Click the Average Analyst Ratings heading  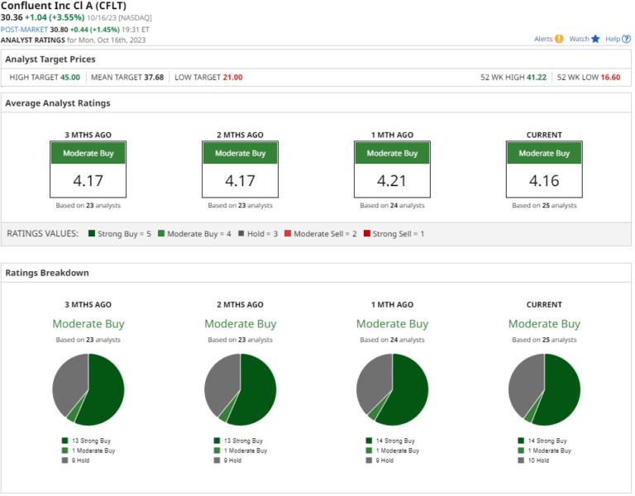point(58,103)
